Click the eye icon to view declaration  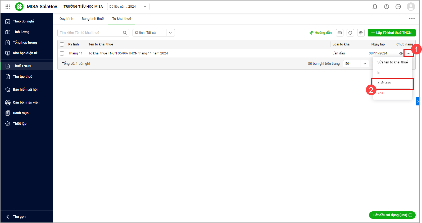click(401, 53)
